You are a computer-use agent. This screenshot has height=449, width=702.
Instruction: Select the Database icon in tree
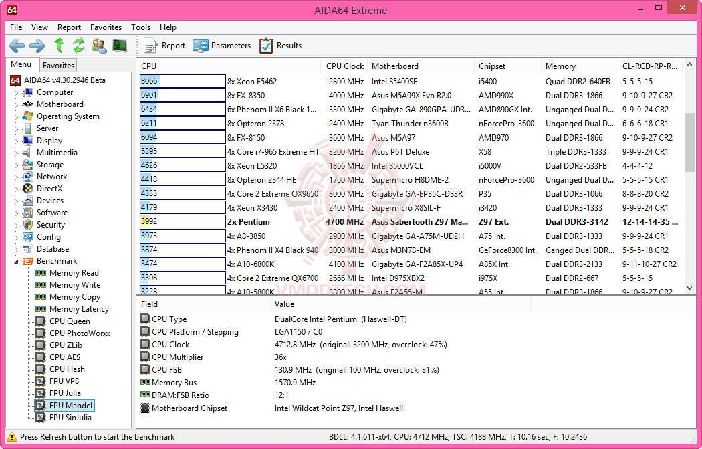[28, 249]
